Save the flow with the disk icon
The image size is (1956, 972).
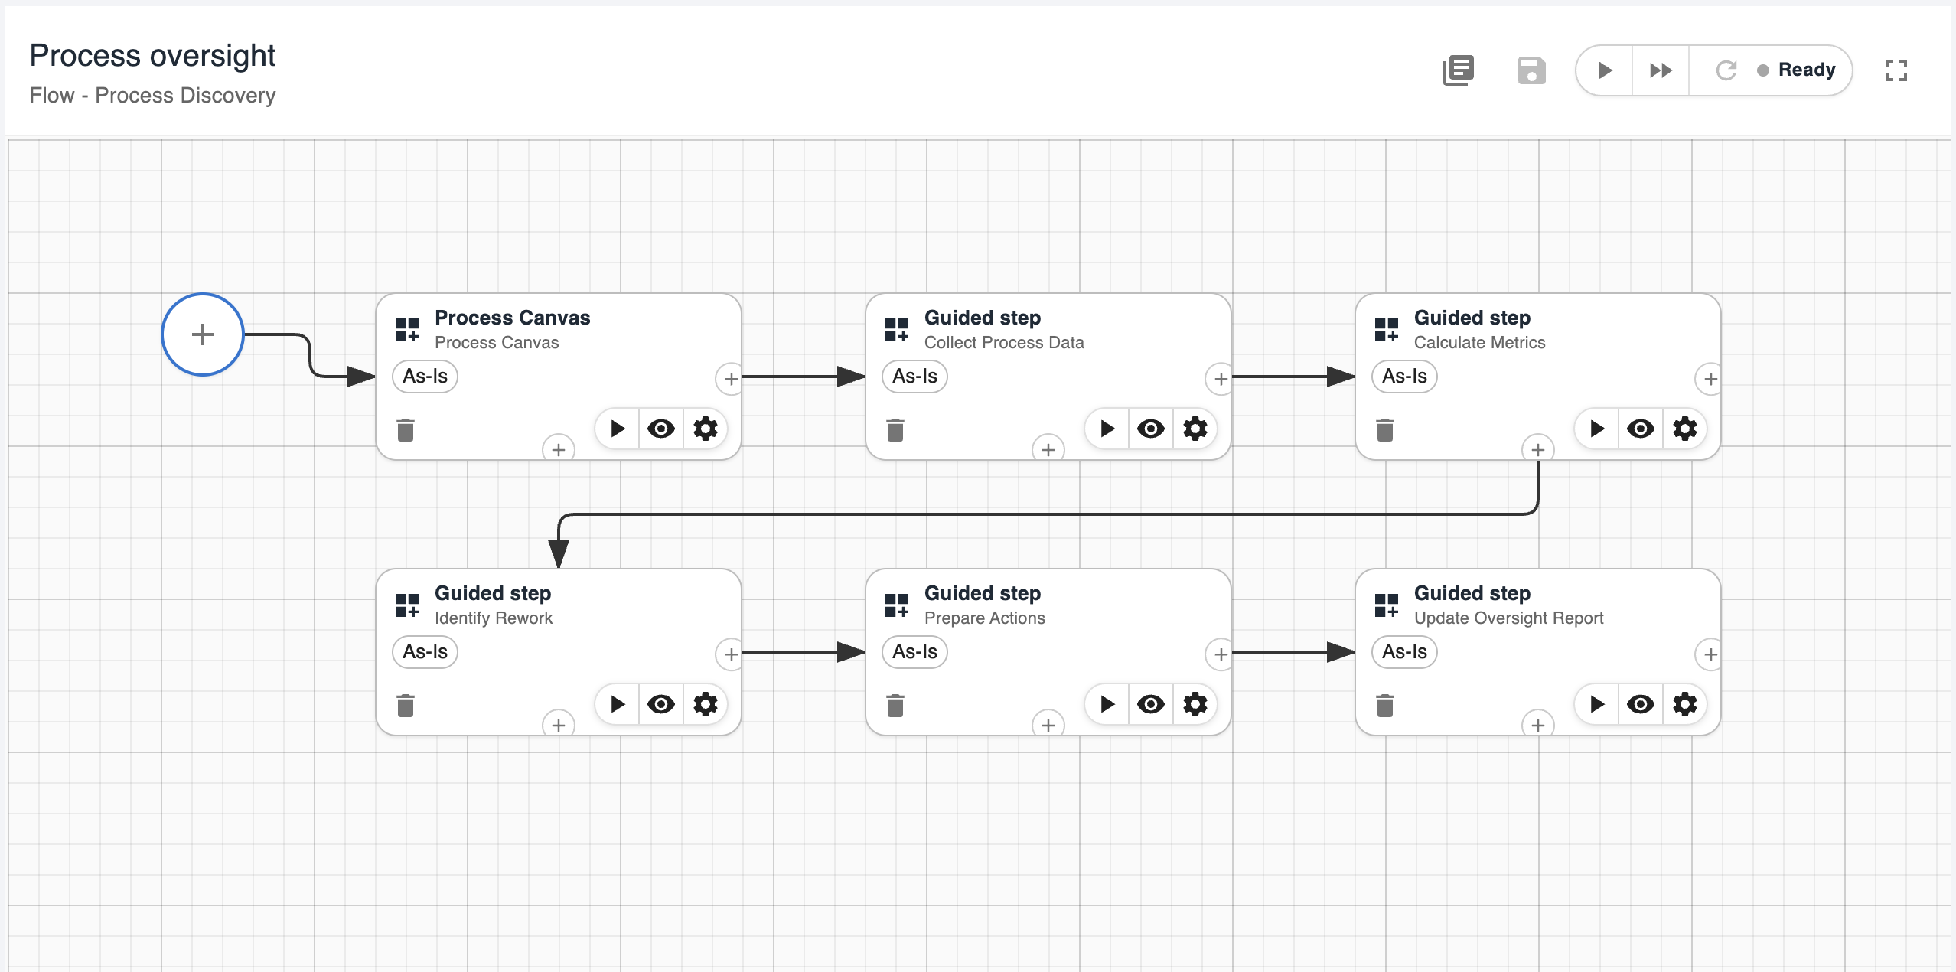click(x=1531, y=70)
